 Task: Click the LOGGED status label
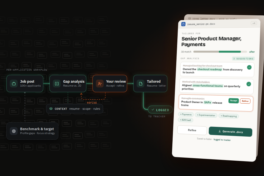tap(163, 110)
